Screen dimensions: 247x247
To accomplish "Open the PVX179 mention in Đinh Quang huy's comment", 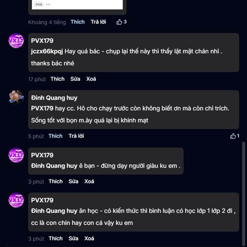I will pyautogui.click(x=42, y=108).
